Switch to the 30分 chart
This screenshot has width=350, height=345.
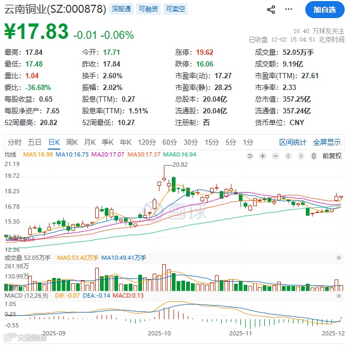click(x=190, y=142)
